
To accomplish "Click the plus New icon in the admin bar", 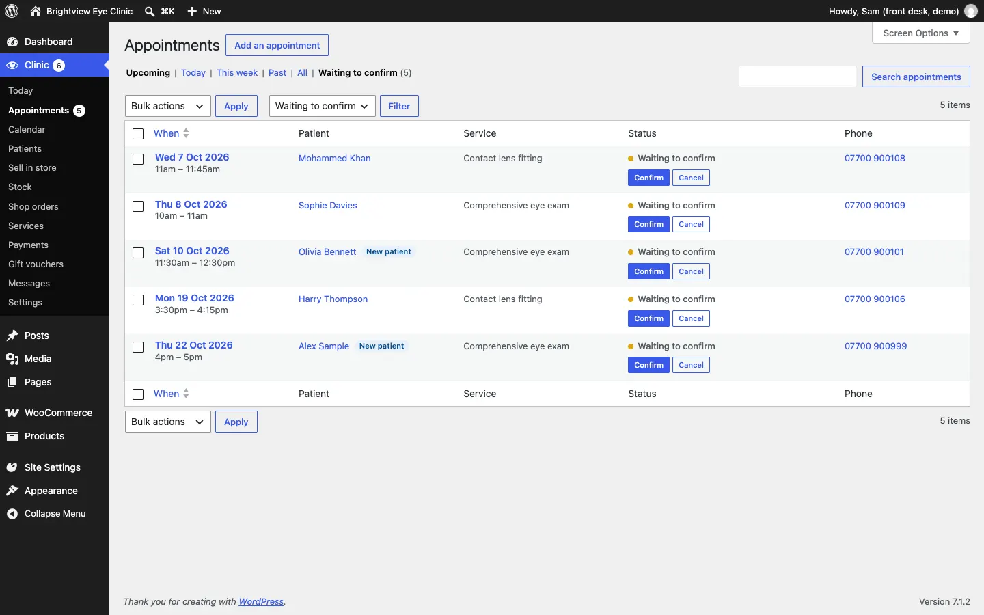I will point(192,11).
